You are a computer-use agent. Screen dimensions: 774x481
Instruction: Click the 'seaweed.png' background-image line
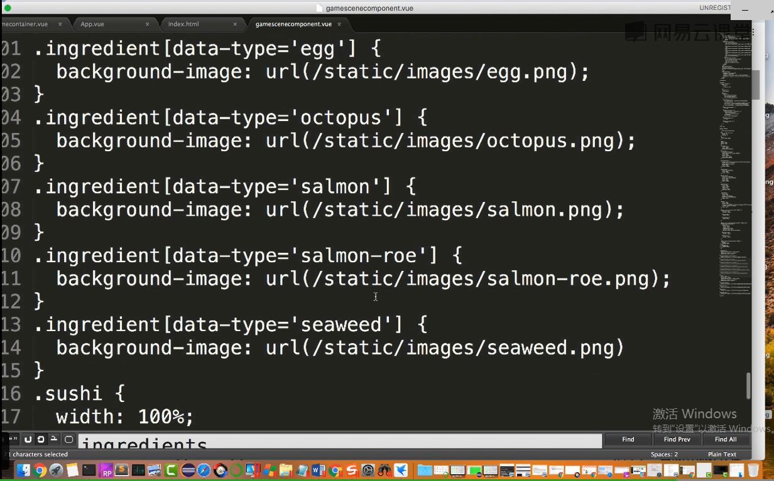pos(340,347)
